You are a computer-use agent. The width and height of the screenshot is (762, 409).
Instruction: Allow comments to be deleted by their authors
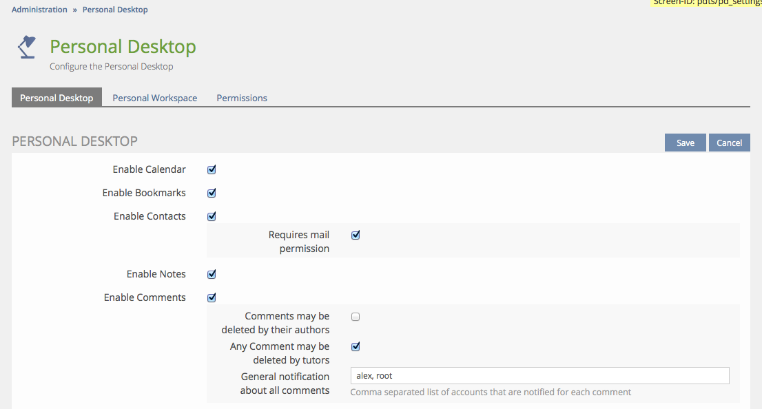click(356, 317)
